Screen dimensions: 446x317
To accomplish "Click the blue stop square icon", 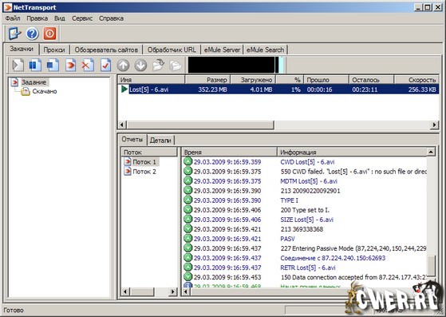I will [53, 65].
